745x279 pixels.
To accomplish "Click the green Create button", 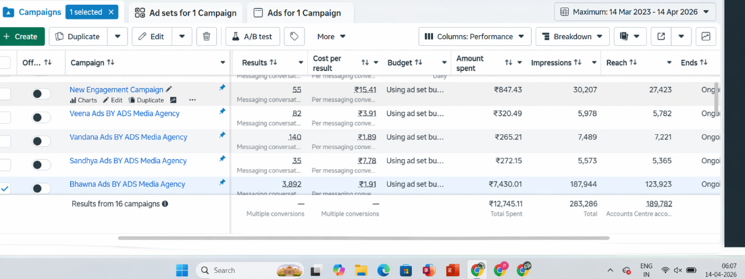I will (x=21, y=36).
